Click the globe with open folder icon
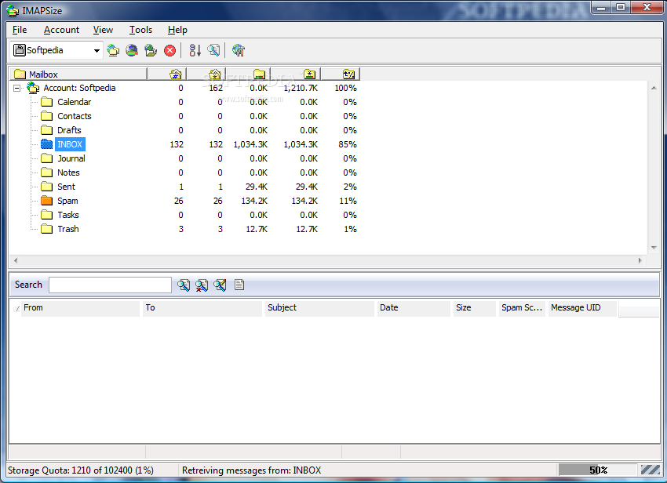 [151, 51]
